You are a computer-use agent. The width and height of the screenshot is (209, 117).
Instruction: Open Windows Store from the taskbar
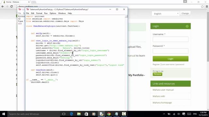click(86, 114)
